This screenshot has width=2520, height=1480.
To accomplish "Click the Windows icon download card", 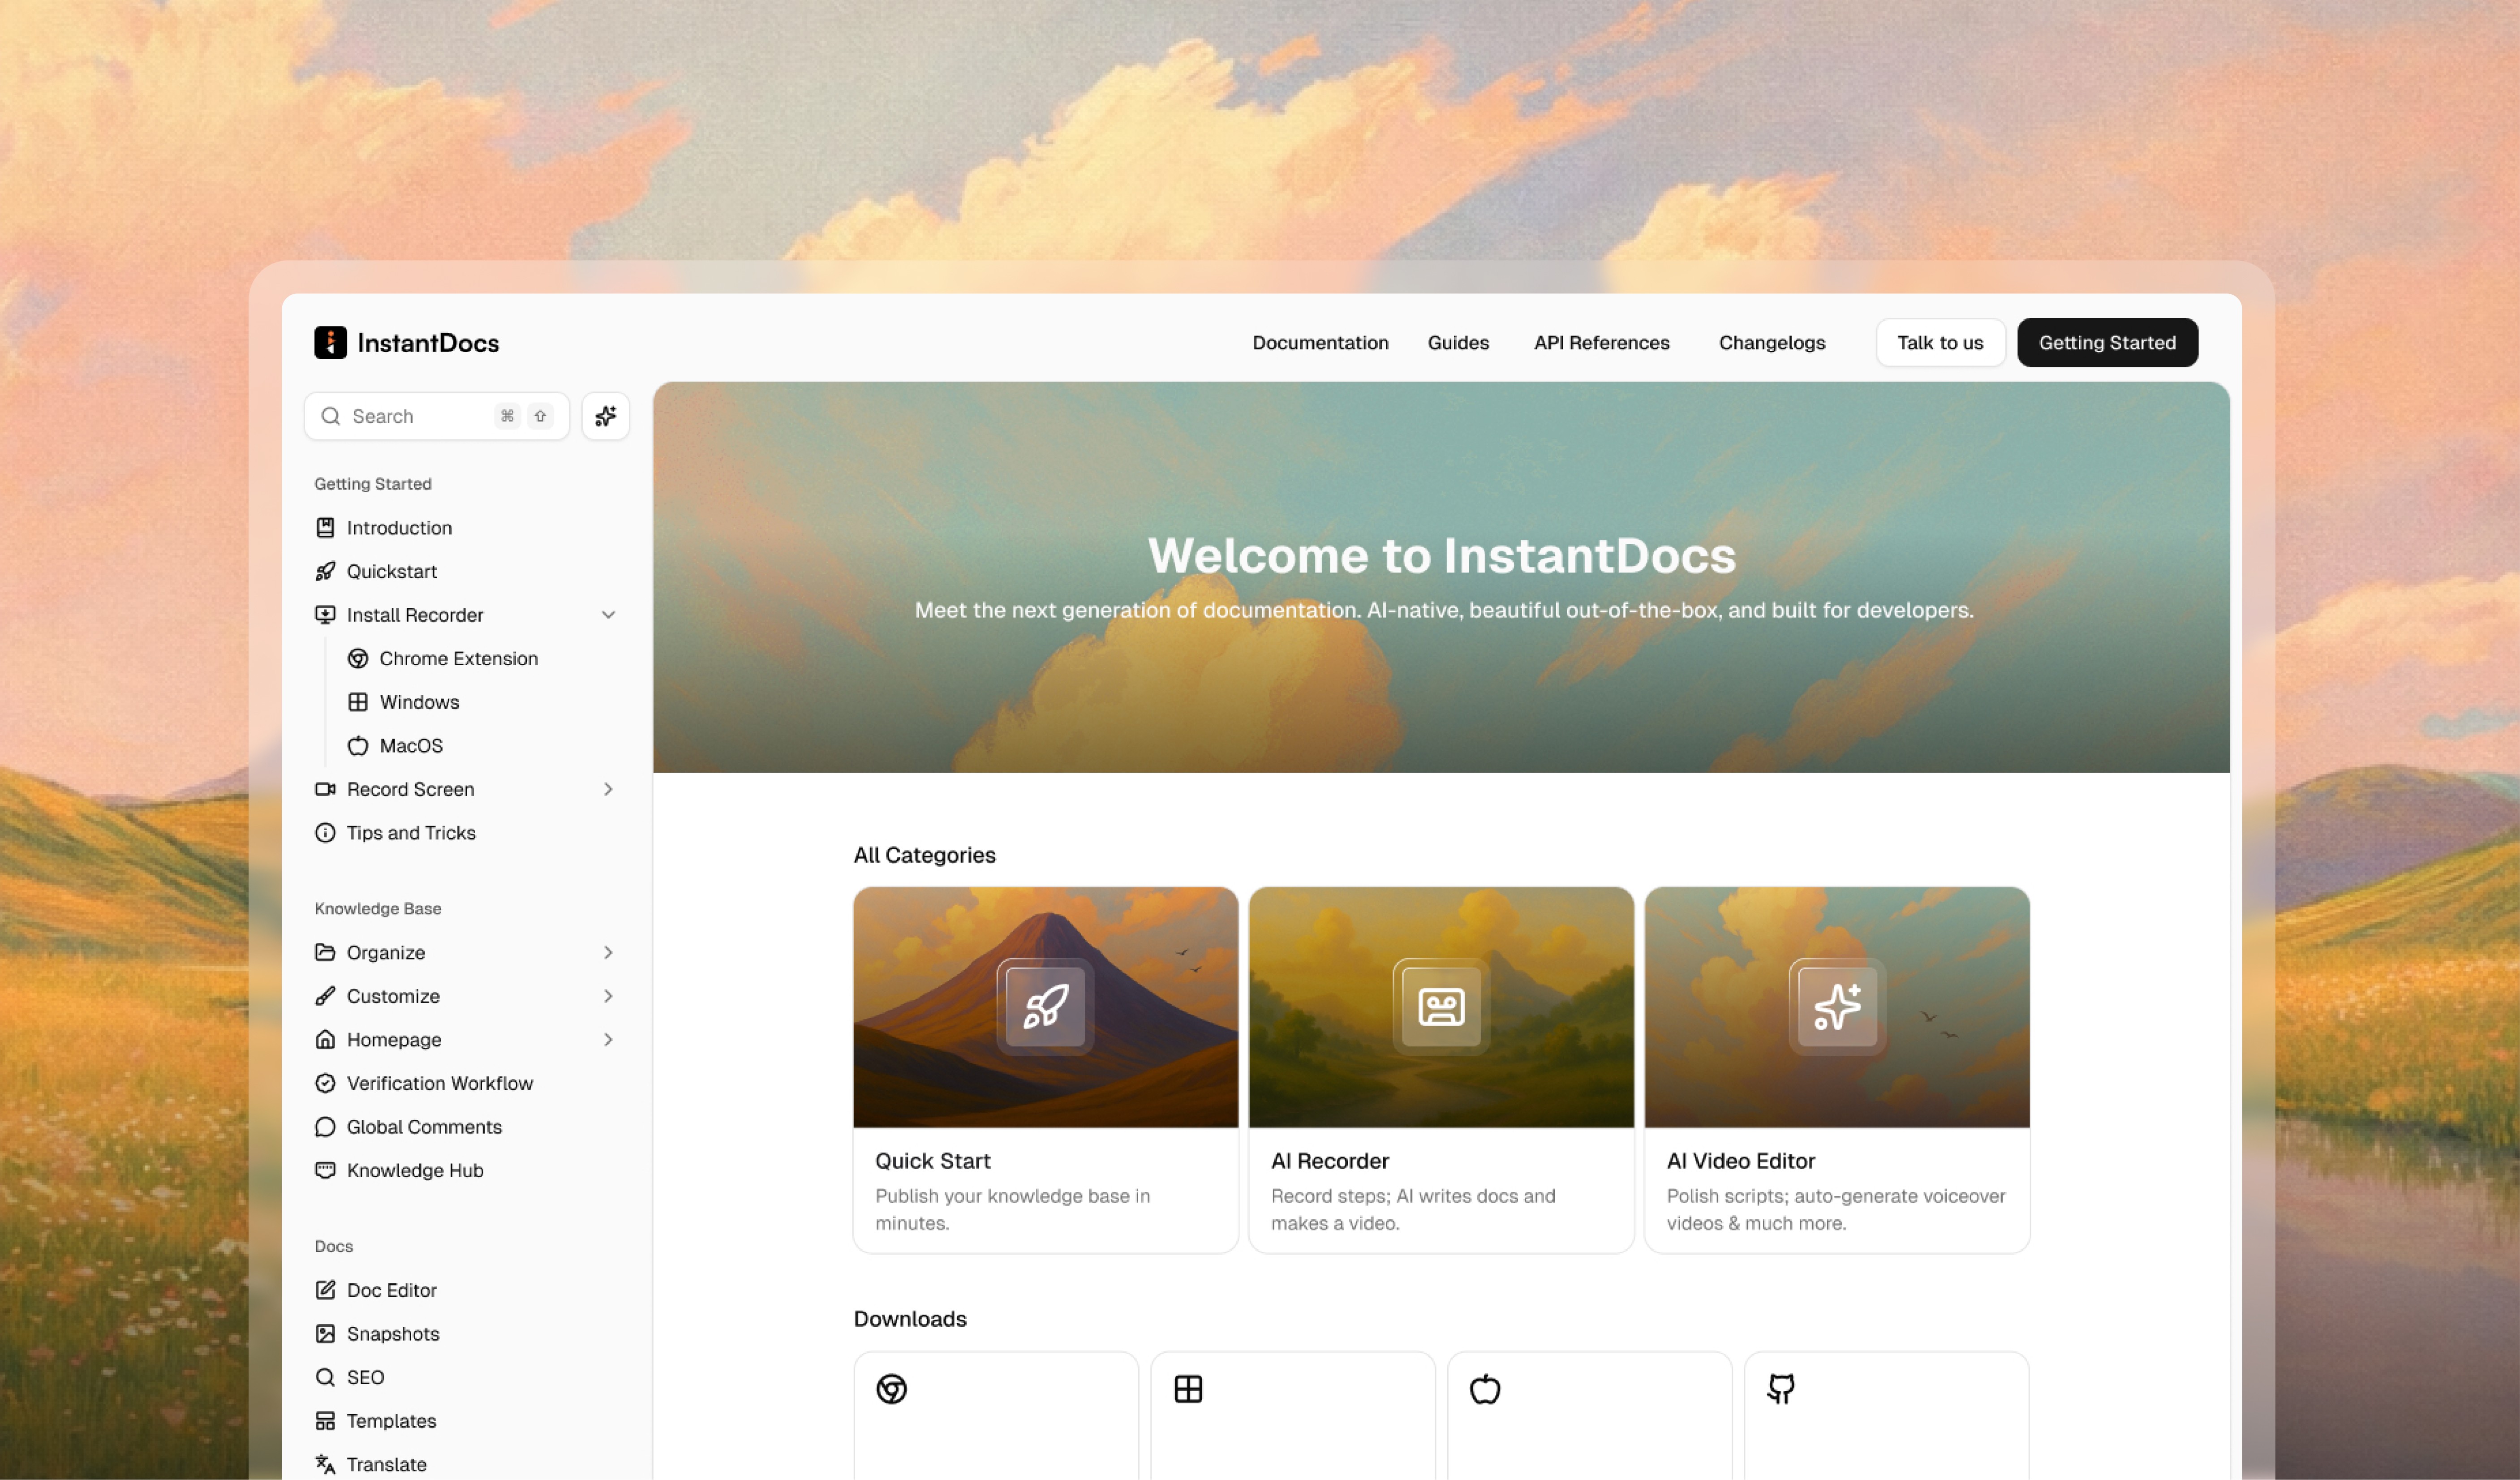I will (1188, 1389).
